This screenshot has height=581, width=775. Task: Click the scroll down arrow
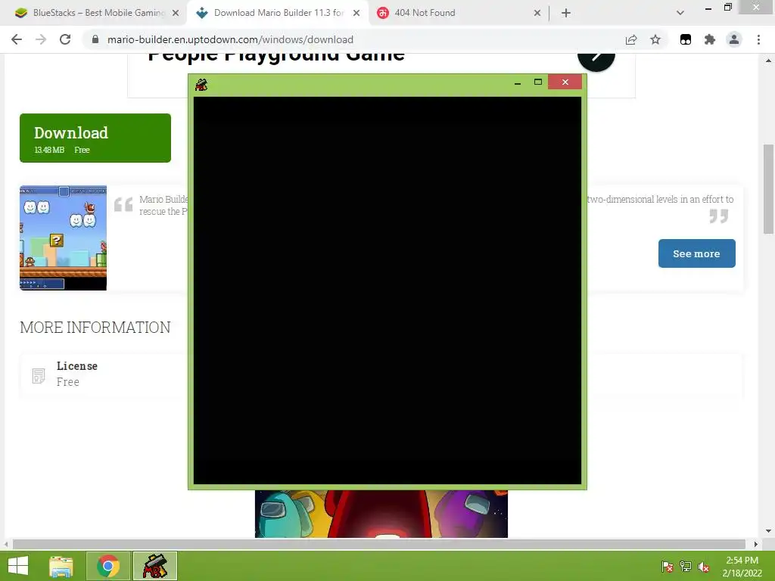768,531
